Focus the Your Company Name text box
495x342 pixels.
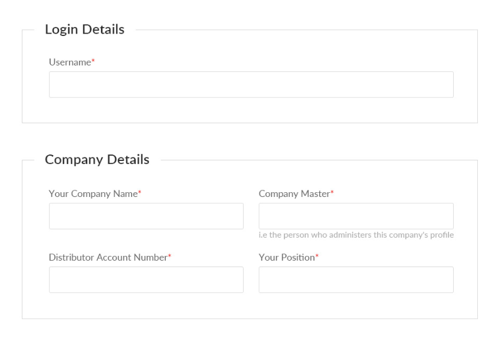pyautogui.click(x=146, y=216)
